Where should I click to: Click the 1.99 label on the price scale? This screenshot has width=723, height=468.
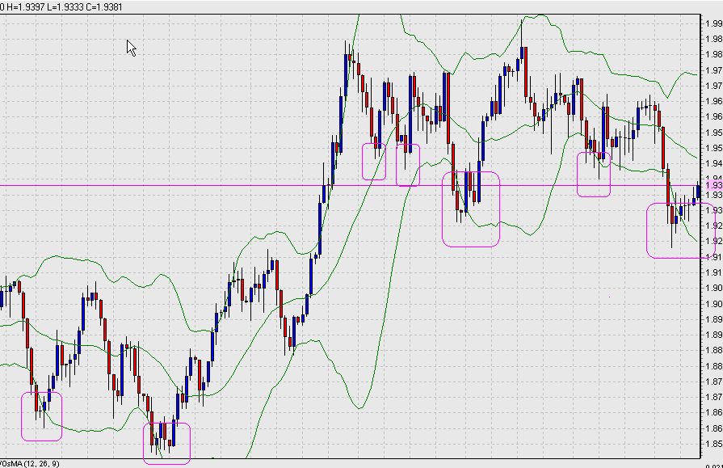(714, 23)
